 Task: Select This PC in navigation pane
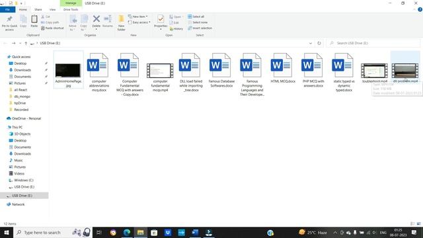(17, 127)
